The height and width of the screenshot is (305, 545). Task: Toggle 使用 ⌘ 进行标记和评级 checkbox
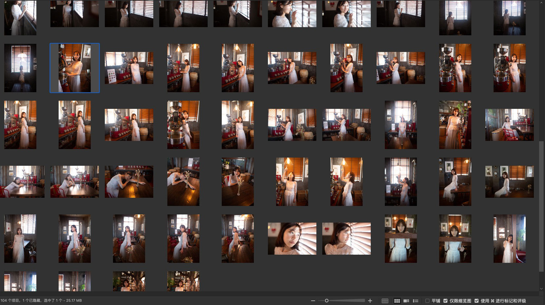pos(477,301)
